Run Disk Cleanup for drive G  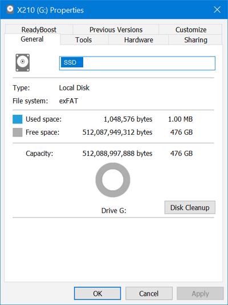click(190, 207)
